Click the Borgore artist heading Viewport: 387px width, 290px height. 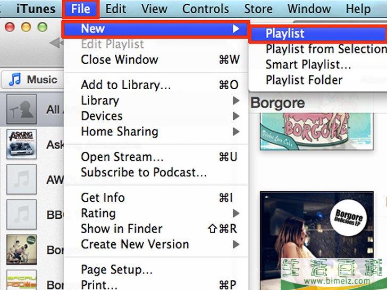click(x=277, y=103)
